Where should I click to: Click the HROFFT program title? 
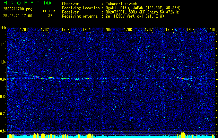[21, 3]
